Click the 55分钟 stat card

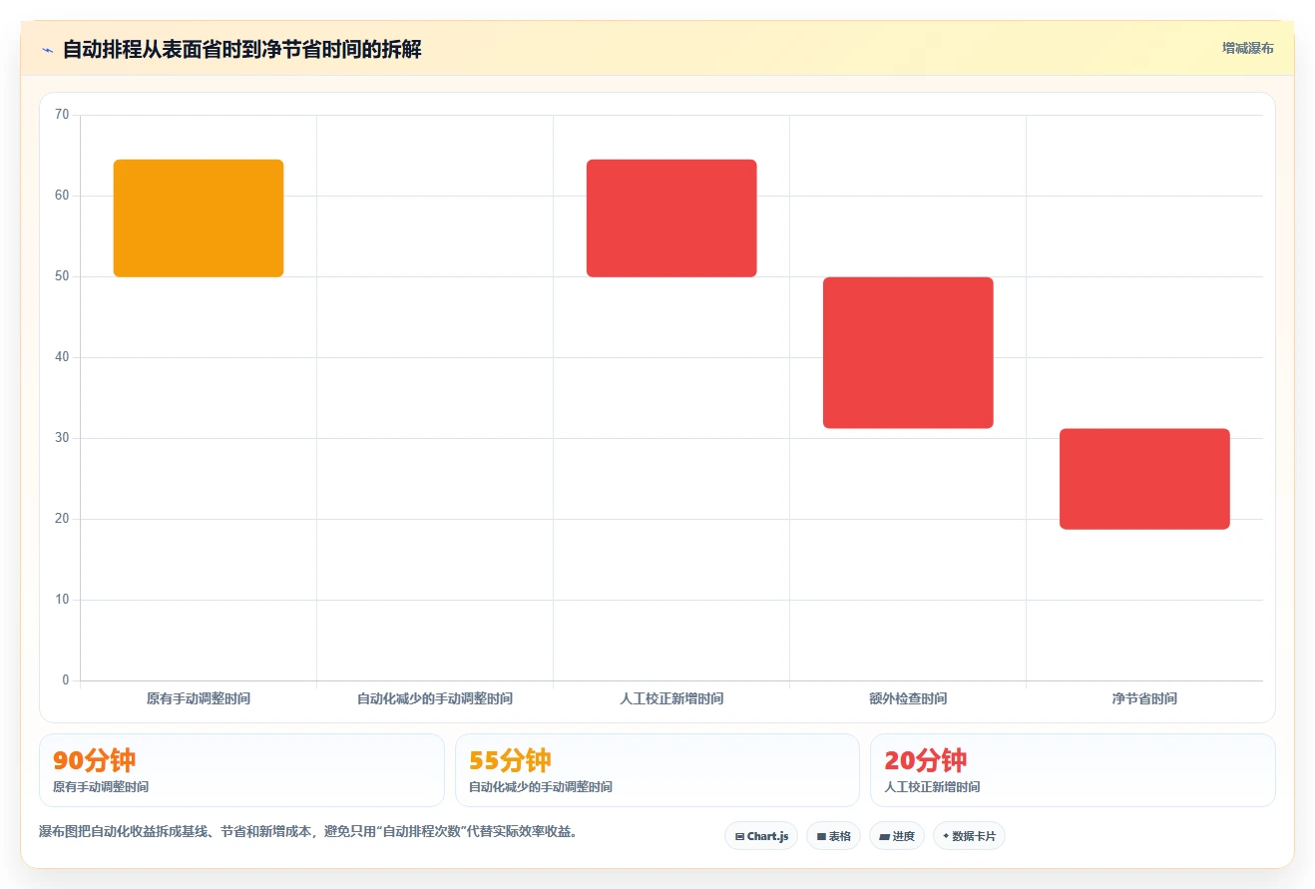[657, 770]
